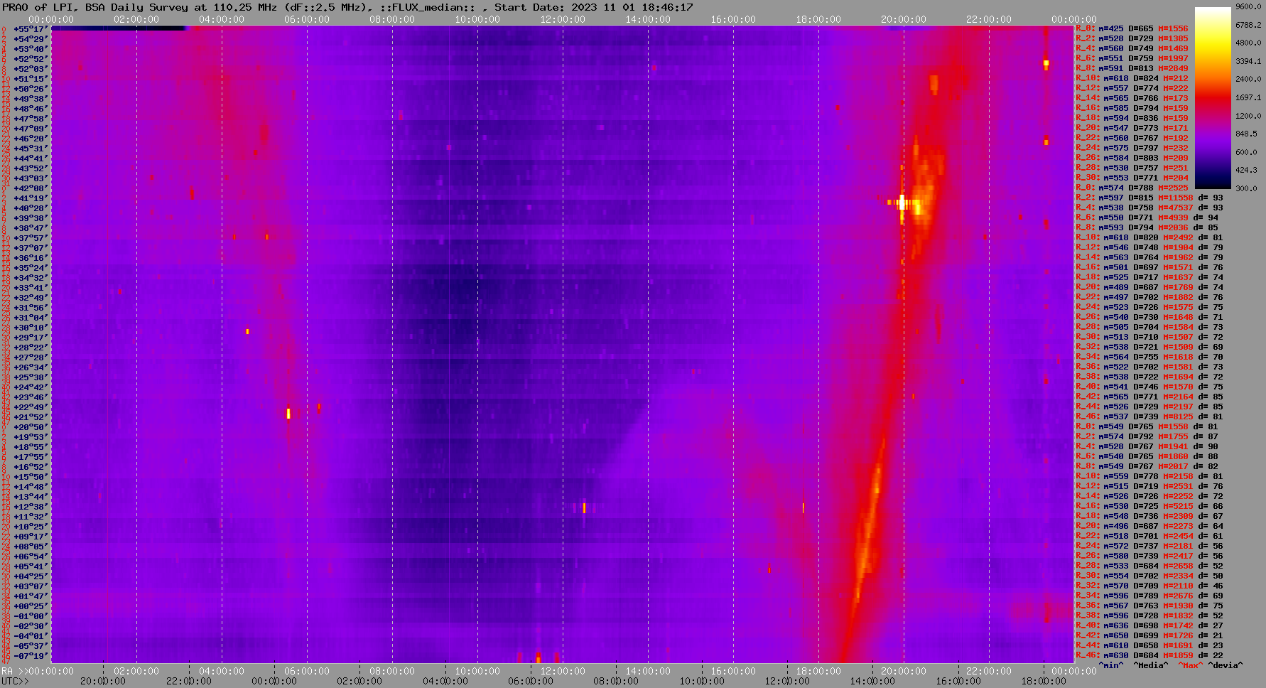Click the stats row 'm=650 D=699 M=1726'
1266x688 pixels.
1149,636
